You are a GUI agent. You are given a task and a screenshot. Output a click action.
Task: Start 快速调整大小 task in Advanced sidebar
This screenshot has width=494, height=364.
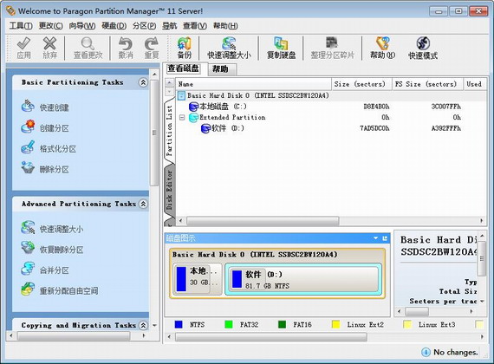52,229
